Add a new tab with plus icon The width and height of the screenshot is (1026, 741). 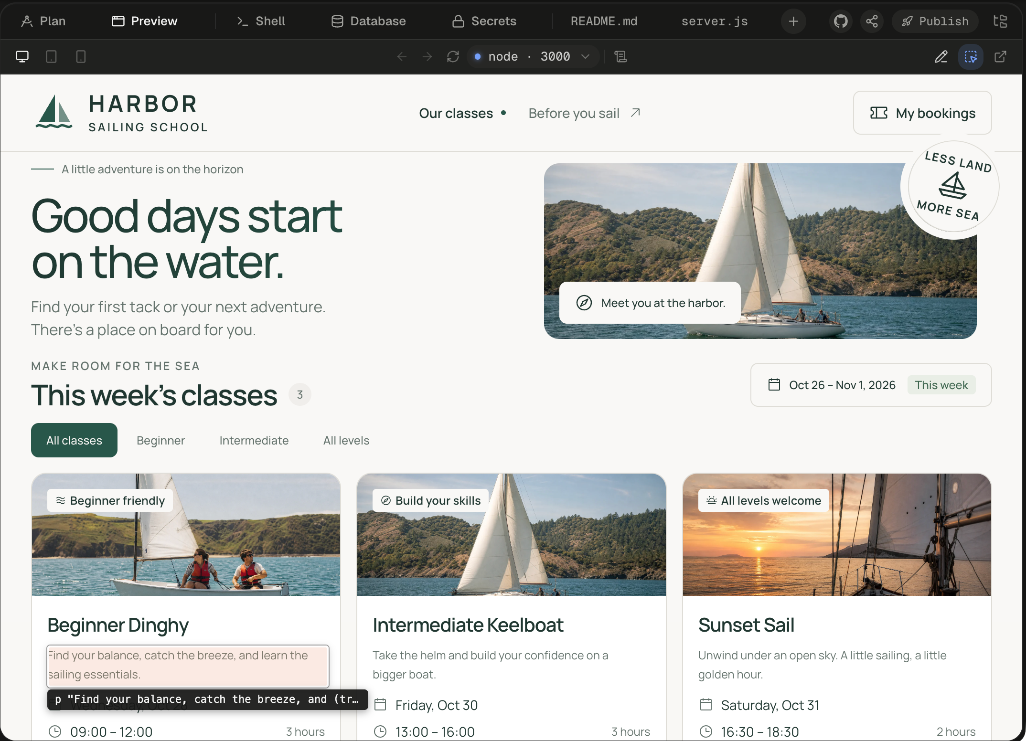[x=793, y=21]
